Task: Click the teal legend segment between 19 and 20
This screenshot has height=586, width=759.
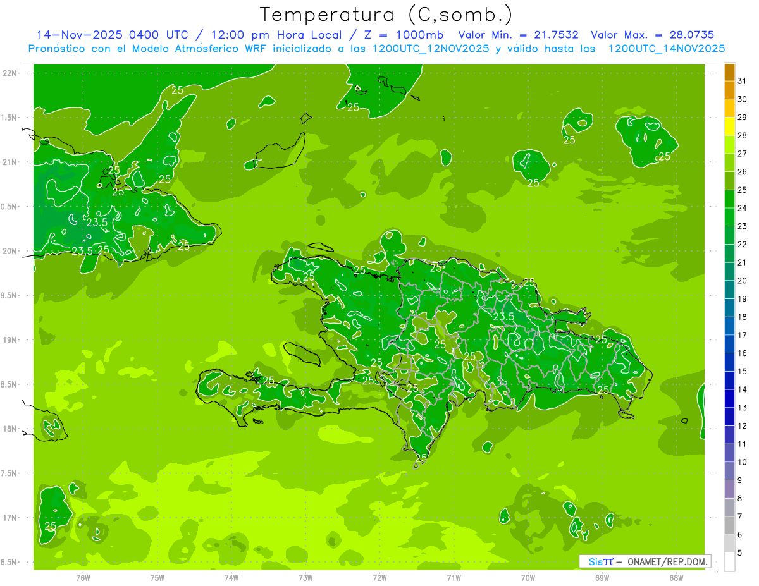Action: point(729,290)
